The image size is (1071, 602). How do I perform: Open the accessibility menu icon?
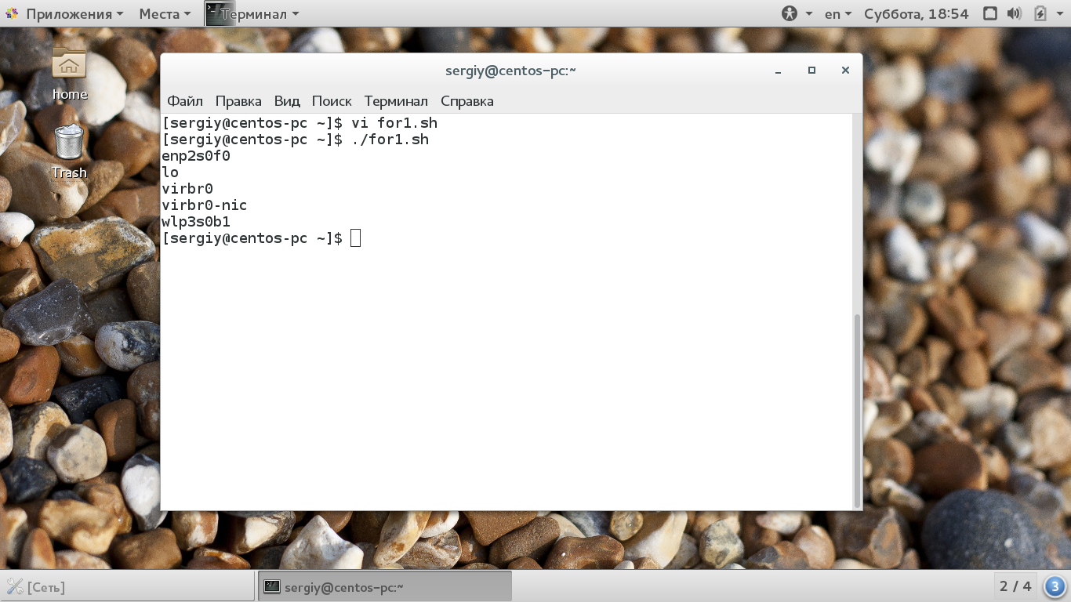tap(790, 13)
